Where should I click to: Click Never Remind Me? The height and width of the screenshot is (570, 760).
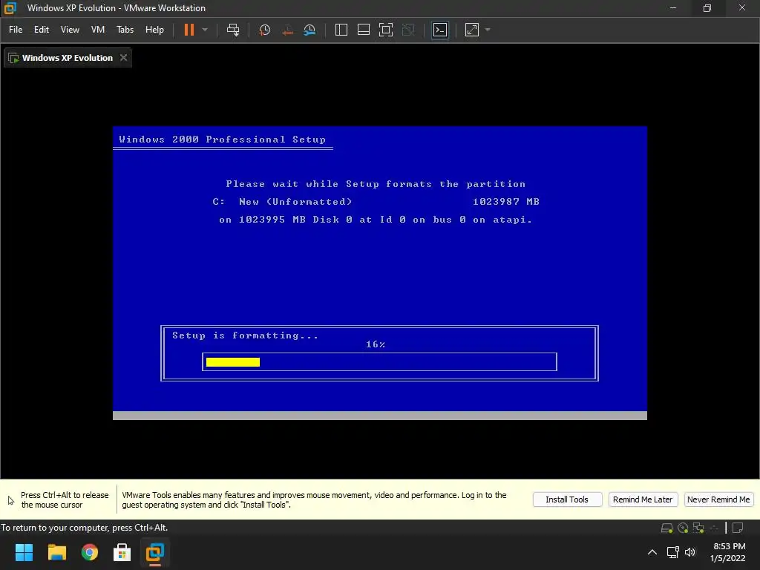pyautogui.click(x=718, y=499)
